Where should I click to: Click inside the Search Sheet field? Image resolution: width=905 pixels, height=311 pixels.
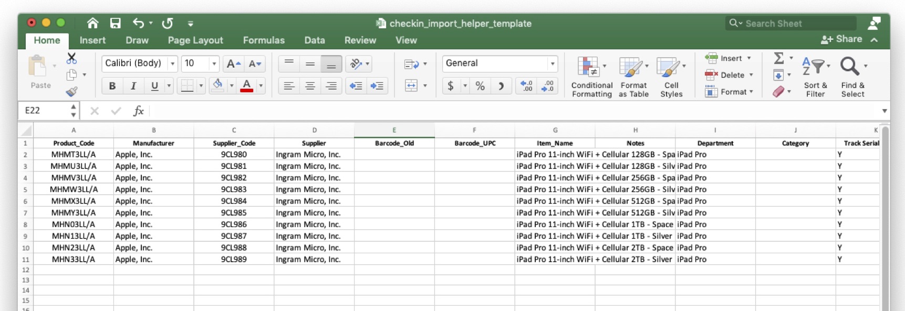[793, 24]
